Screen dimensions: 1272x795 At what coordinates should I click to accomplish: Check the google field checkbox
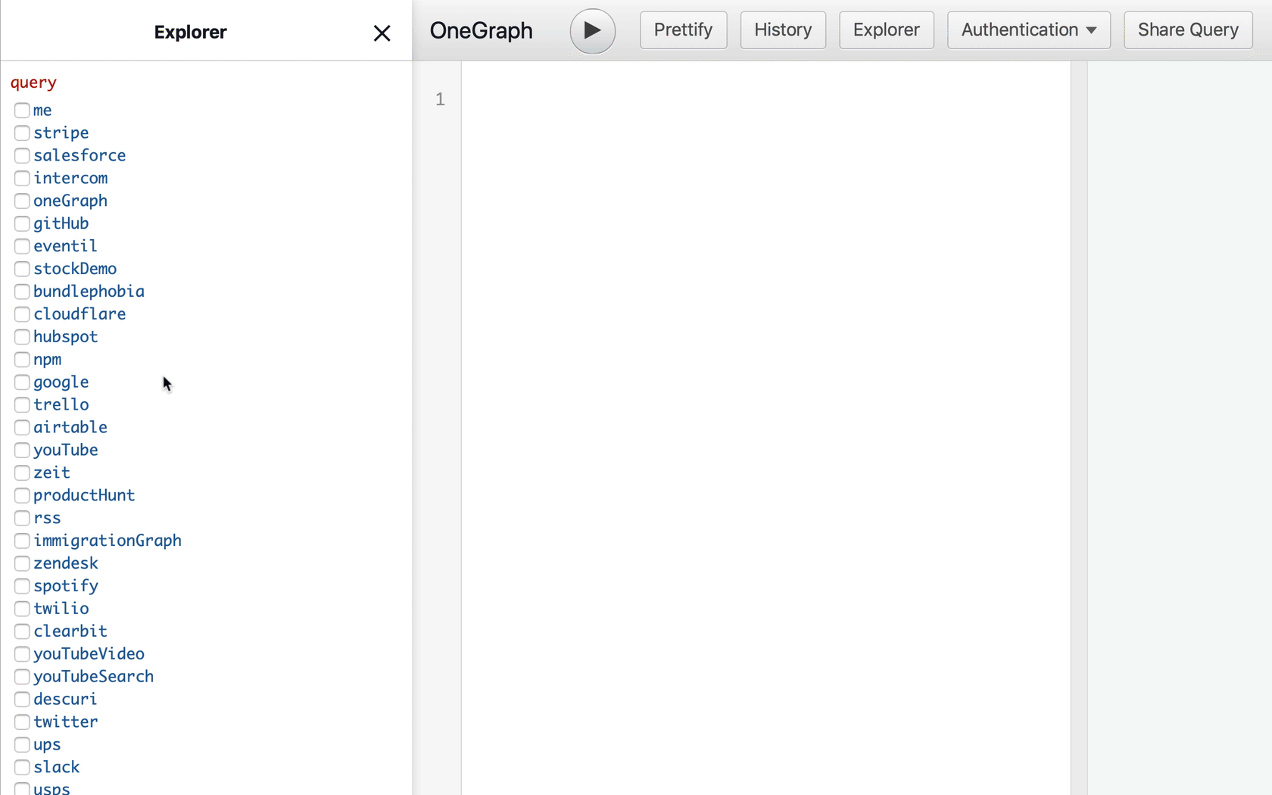22,383
